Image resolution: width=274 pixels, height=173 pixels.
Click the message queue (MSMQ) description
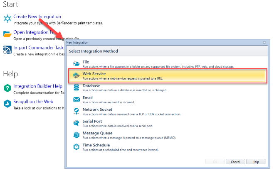pyautogui.click(x=129, y=138)
